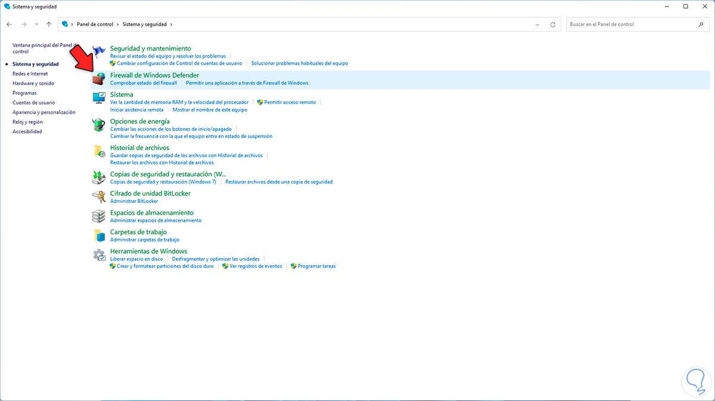This screenshot has width=715, height=401.
Task: Click Mostrar el nombre de este equipo
Action: pyautogui.click(x=210, y=110)
